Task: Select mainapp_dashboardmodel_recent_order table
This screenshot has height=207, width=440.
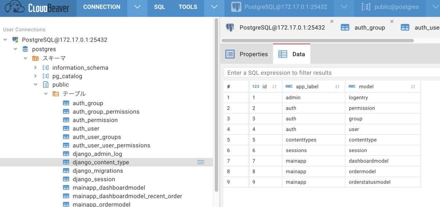Action: (127, 196)
